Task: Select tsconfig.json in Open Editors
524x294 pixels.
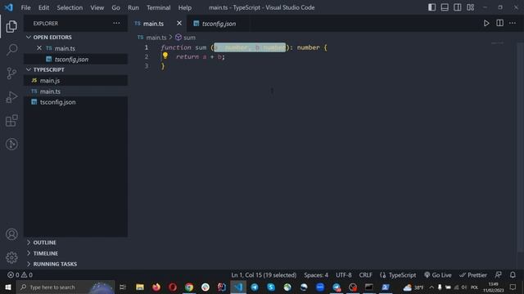Action: (75, 60)
